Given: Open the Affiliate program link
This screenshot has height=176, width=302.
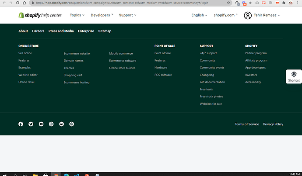Looking at the screenshot, I should (256, 60).
